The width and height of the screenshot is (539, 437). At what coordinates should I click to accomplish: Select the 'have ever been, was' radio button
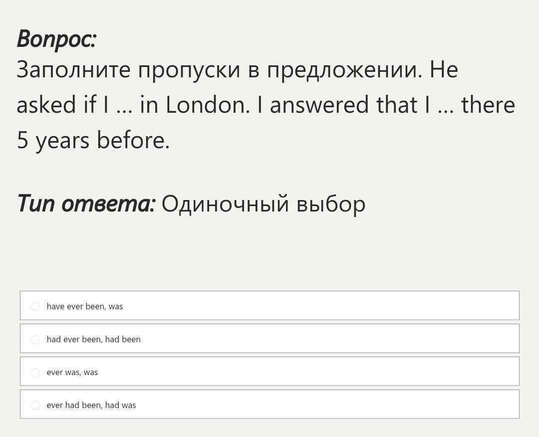[x=36, y=306]
